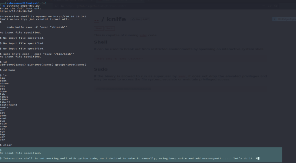Select 'mnt' in the directory listing

(2, 110)
